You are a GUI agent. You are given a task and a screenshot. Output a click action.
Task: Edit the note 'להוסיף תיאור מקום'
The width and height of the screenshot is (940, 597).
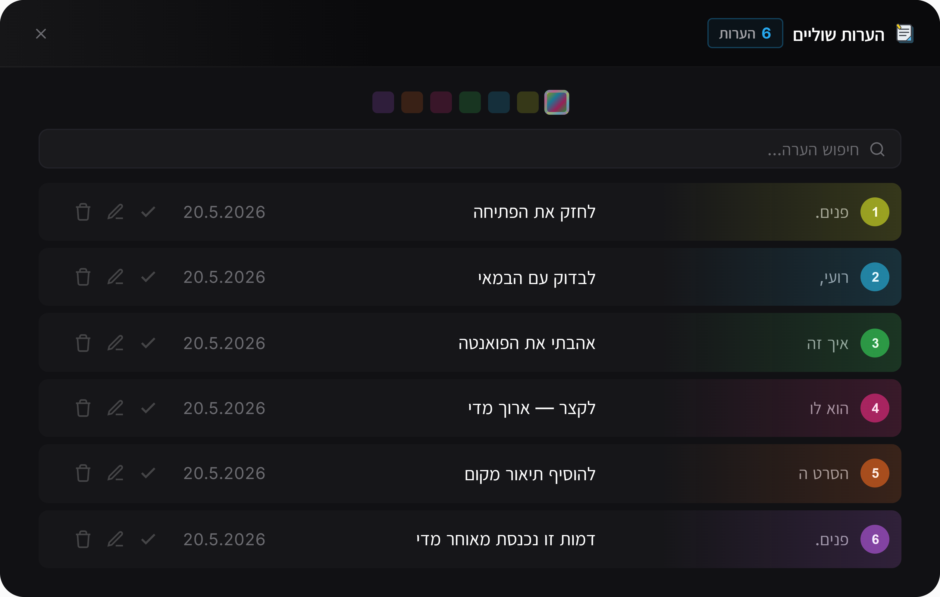click(116, 473)
